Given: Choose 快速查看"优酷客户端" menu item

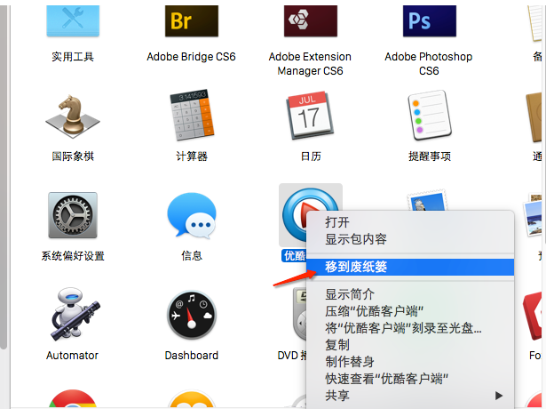Looking at the screenshot, I should pos(410,379).
